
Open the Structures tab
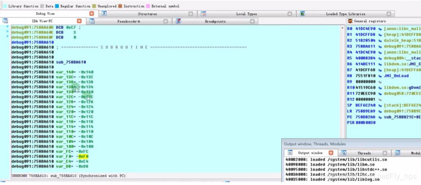point(147,14)
